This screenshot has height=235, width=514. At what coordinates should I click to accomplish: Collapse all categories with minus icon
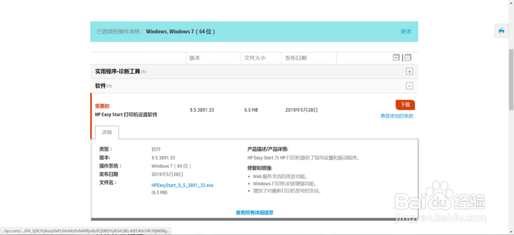pos(408,57)
